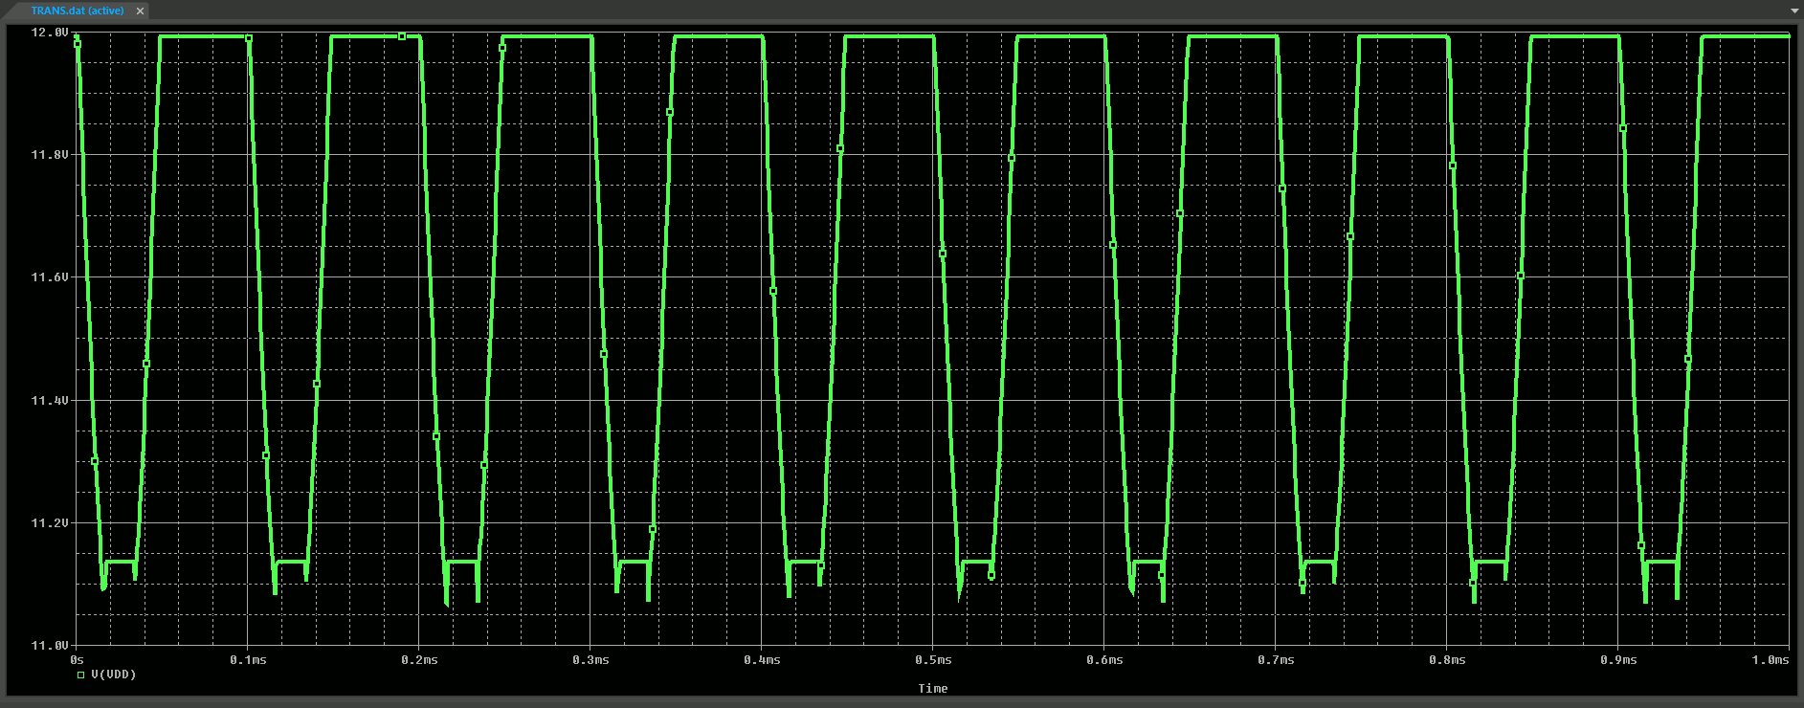Viewport: 1804px width, 708px height.
Task: Click the 0.5ms x-axis tick label
Action: (x=932, y=660)
